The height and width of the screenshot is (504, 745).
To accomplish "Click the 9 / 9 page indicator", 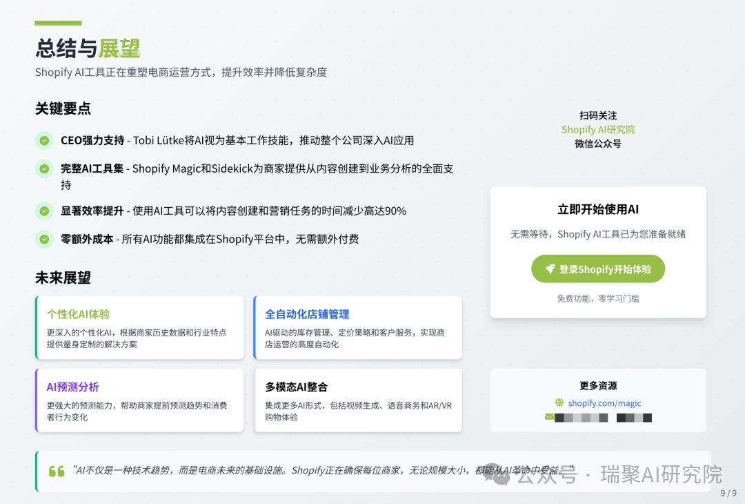I will tap(728, 493).
